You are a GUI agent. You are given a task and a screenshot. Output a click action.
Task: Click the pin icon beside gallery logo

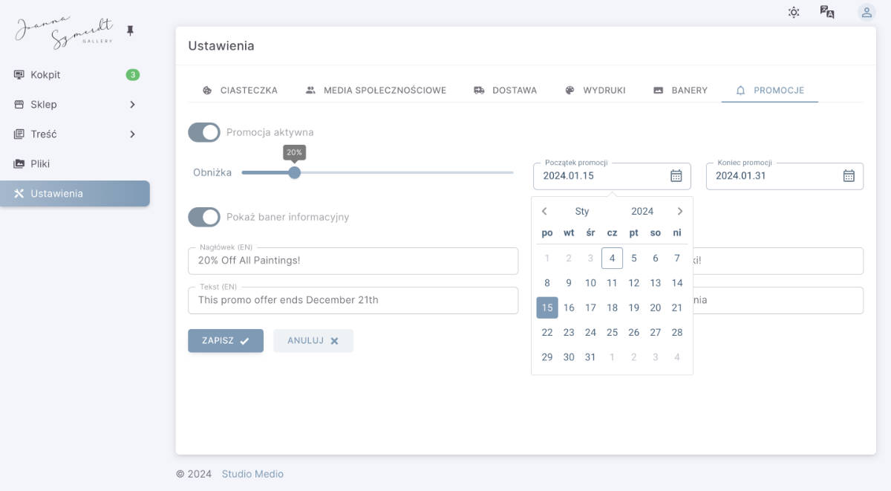coord(131,30)
